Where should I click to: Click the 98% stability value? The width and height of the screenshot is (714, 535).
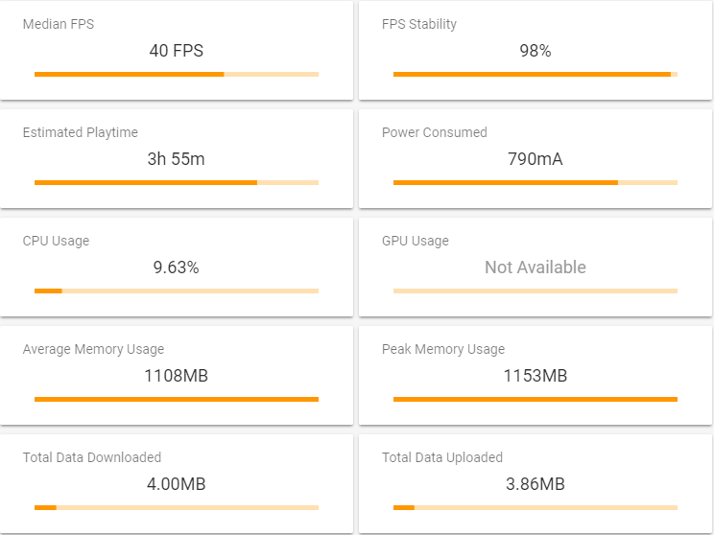535,51
